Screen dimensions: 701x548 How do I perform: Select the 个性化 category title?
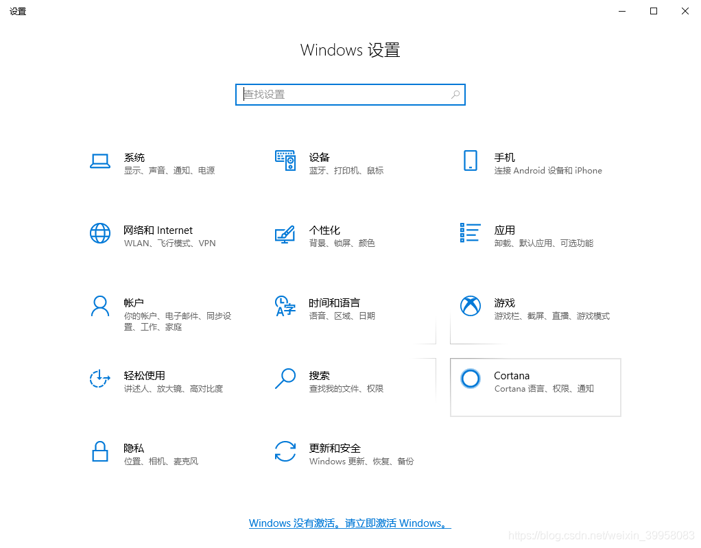click(324, 230)
